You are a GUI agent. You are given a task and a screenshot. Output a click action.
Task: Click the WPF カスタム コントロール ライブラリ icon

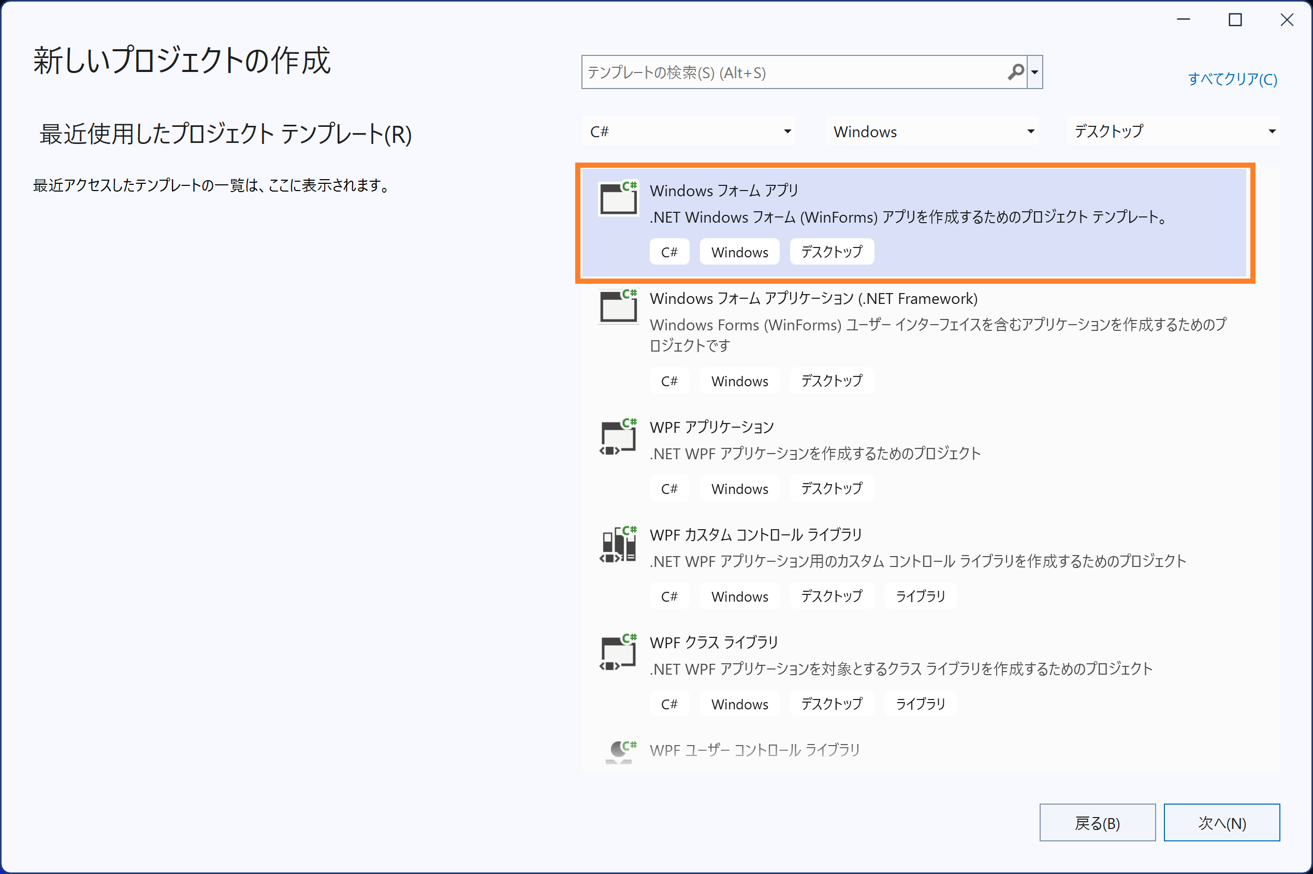(x=618, y=544)
